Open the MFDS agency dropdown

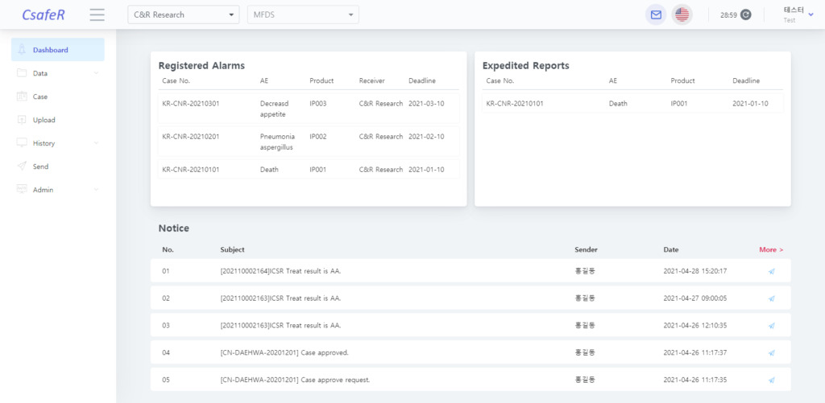303,14
